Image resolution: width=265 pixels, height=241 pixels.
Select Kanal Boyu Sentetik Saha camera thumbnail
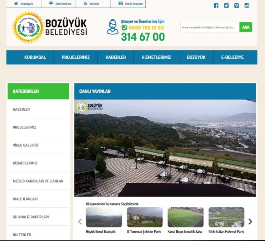(185, 217)
